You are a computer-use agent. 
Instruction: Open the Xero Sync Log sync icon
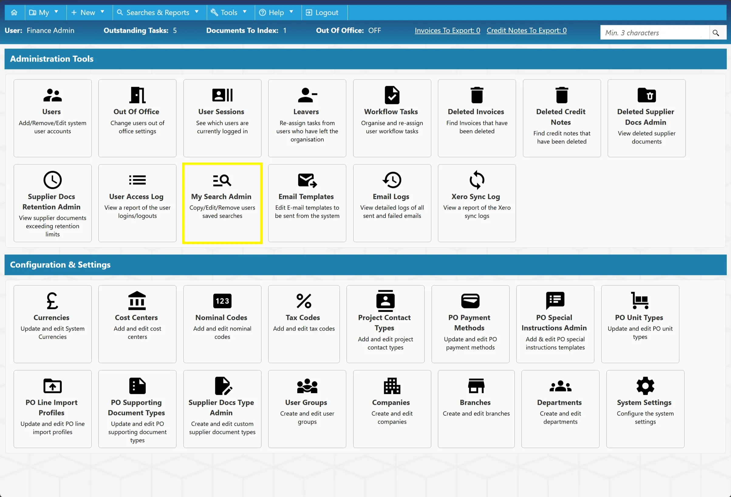coord(477,180)
